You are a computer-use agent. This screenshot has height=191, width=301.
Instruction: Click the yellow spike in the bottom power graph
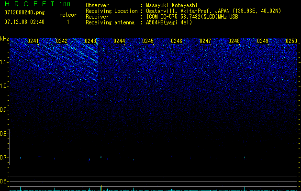[101, 188]
